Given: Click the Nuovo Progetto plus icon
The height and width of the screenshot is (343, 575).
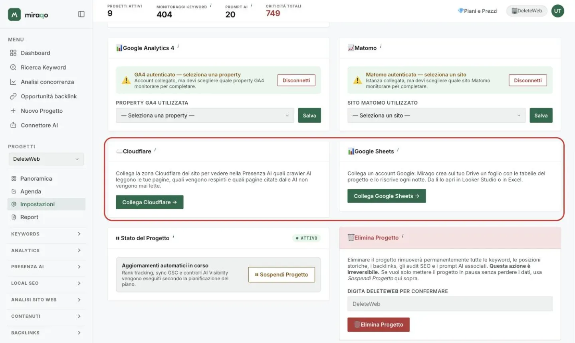Looking at the screenshot, I should click(x=13, y=111).
